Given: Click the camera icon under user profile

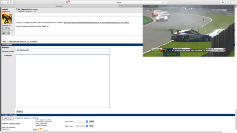Looking at the screenshot, I should tap(9, 34).
